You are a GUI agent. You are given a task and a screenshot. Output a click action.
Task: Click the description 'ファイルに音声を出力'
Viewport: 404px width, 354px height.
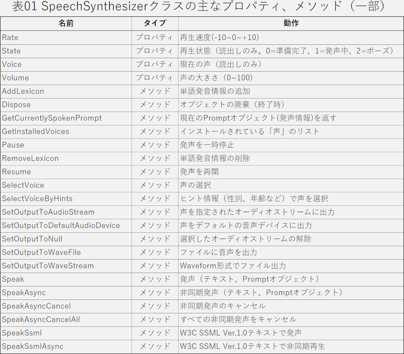point(218,252)
